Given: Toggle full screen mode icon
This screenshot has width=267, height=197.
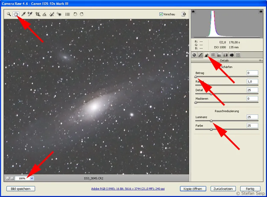Looking at the screenshot, I should pyautogui.click(x=184, y=14).
